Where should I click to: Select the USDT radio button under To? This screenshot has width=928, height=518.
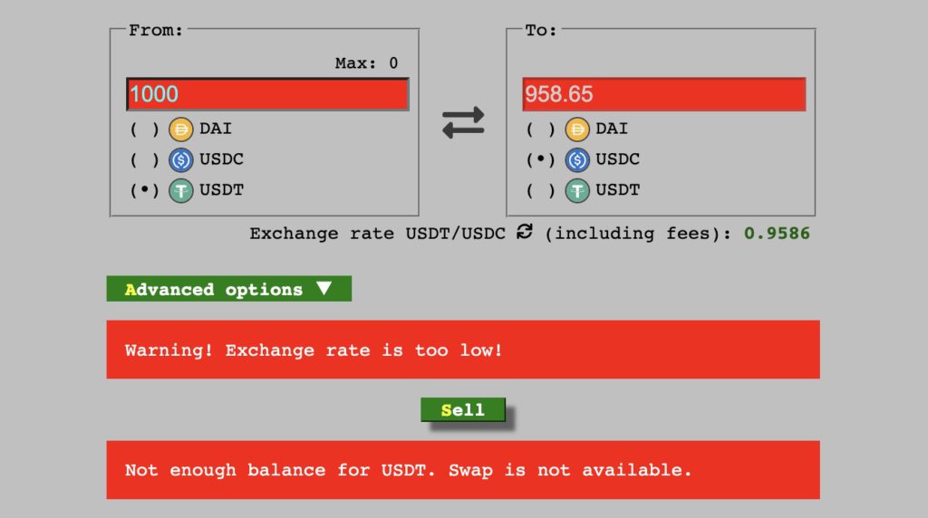coord(541,191)
